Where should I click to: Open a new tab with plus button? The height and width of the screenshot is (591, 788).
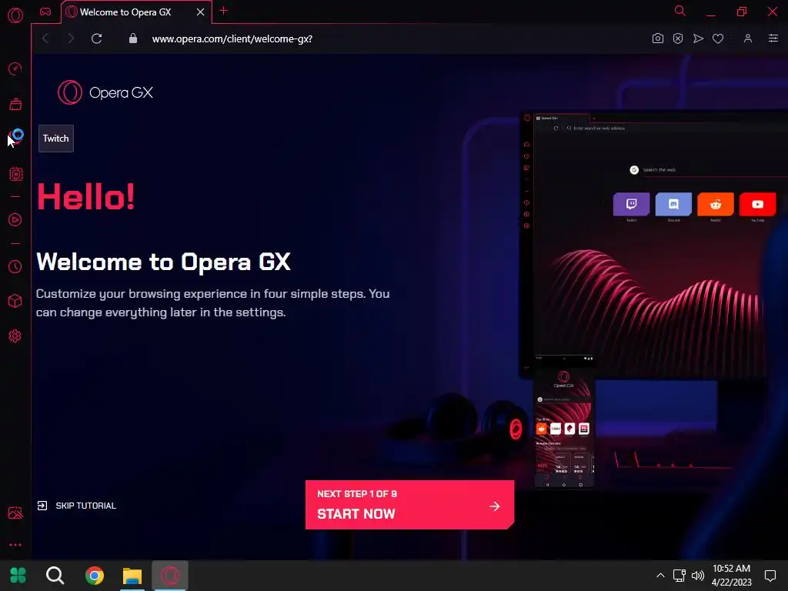224,11
